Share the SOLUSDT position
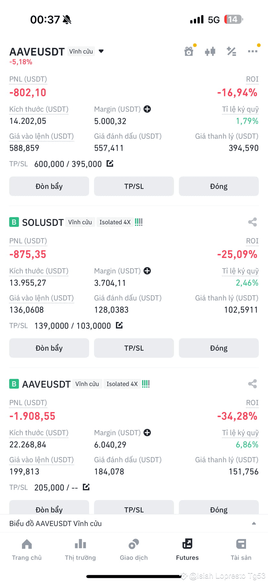268x583 pixels. click(252, 222)
